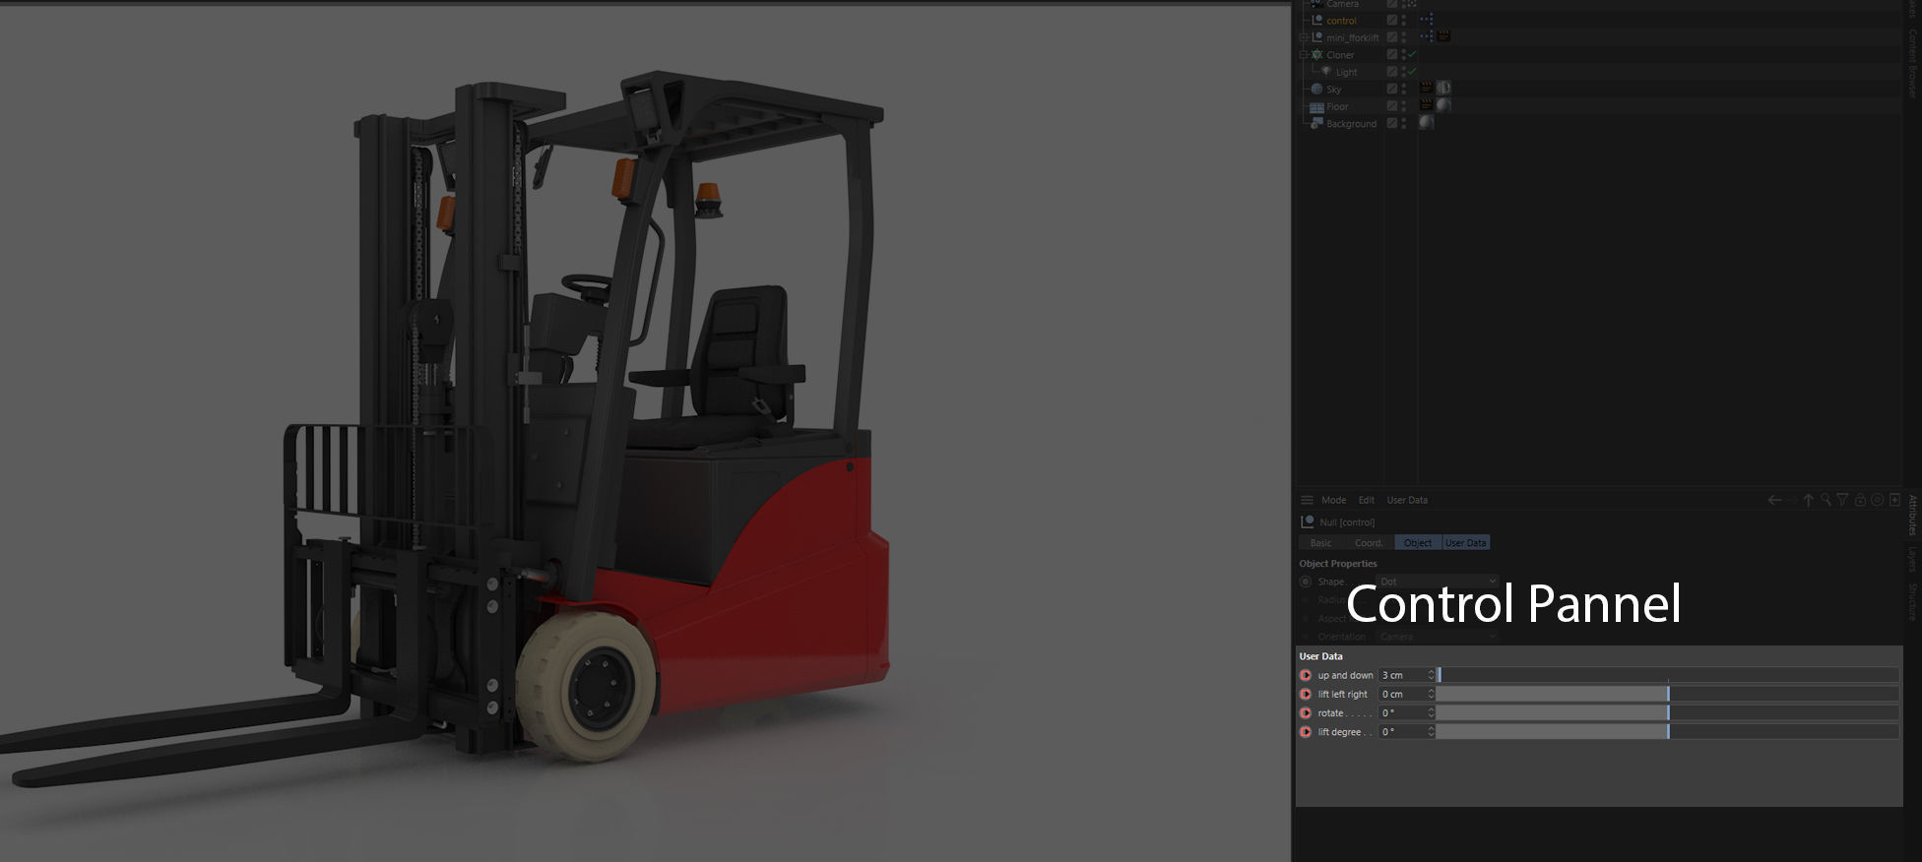Click the material tag on Sky row
Image resolution: width=1922 pixels, height=862 pixels.
(x=1443, y=88)
